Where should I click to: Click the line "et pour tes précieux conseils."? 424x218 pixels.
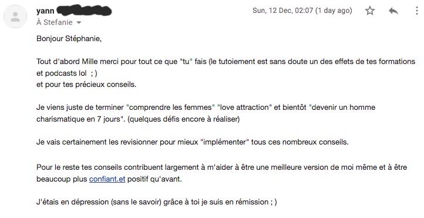tap(86, 85)
